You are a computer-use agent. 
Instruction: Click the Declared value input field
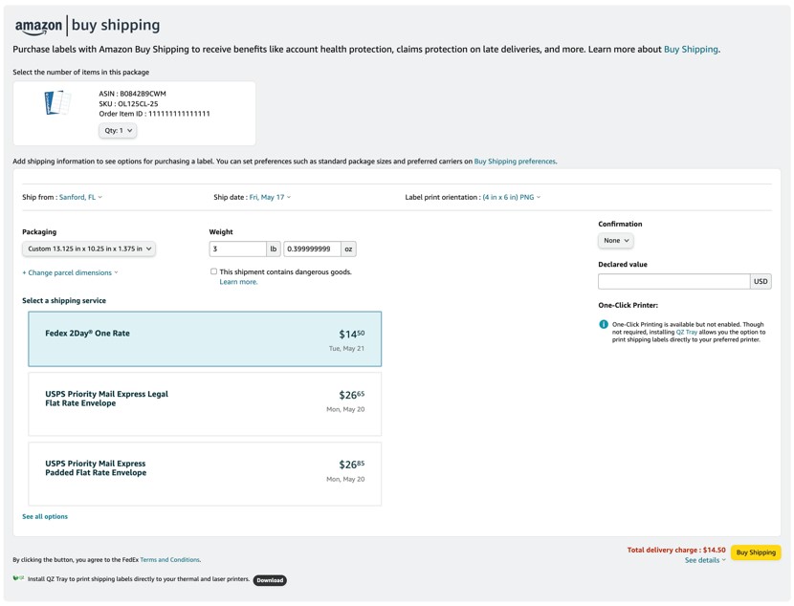673,281
